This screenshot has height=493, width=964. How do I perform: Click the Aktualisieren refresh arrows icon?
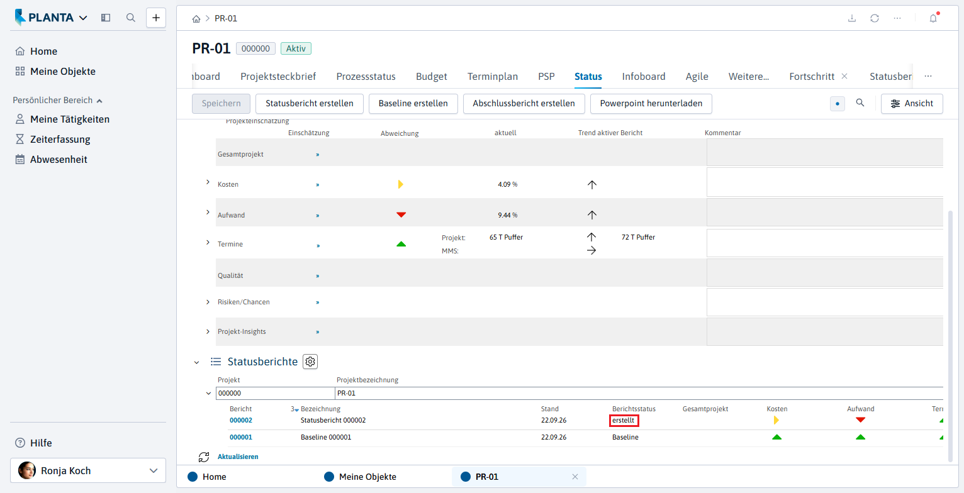pos(203,457)
